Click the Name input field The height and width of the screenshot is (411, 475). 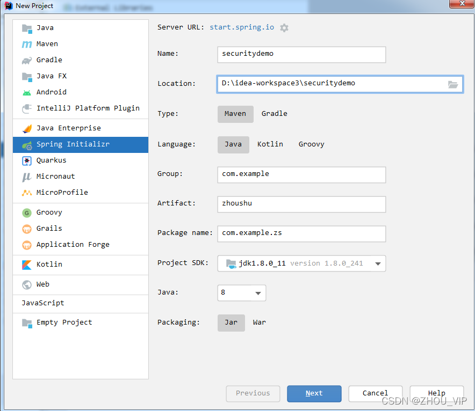coord(301,54)
